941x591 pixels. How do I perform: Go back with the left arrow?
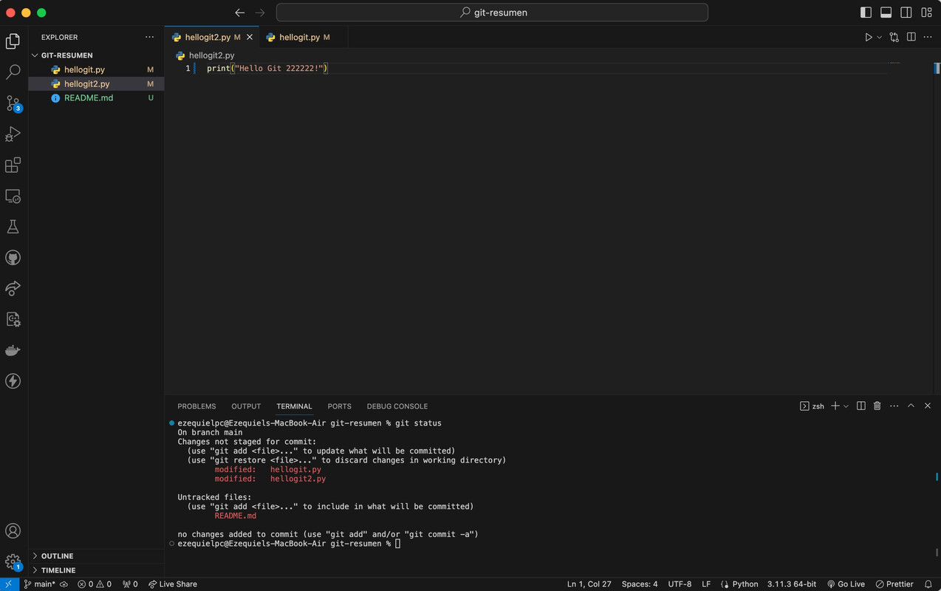(x=239, y=13)
